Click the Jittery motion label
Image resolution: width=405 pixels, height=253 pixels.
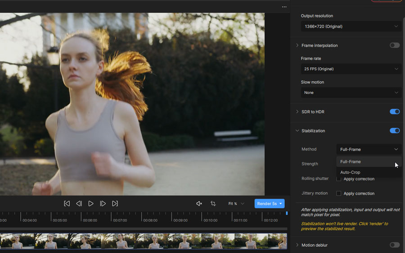click(315, 193)
